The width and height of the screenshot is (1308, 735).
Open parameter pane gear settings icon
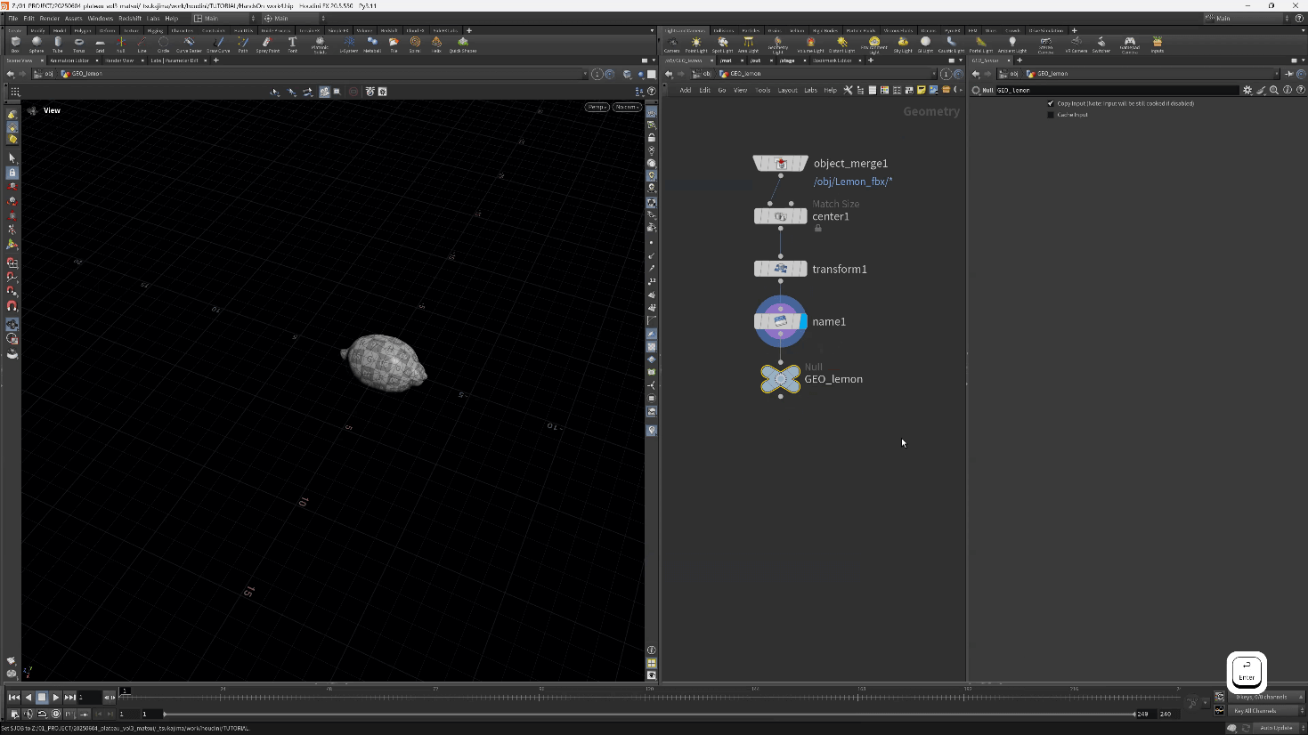tap(1247, 90)
